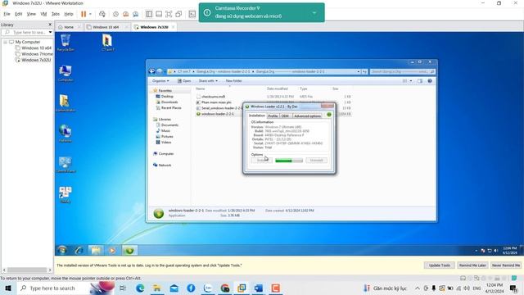Open Downloads under Favorites
Screen dimensions: 524x295
click(x=167, y=102)
